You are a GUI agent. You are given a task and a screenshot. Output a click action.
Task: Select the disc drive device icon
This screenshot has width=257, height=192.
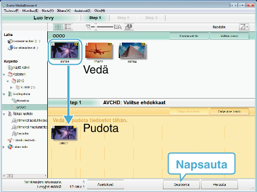(10, 48)
